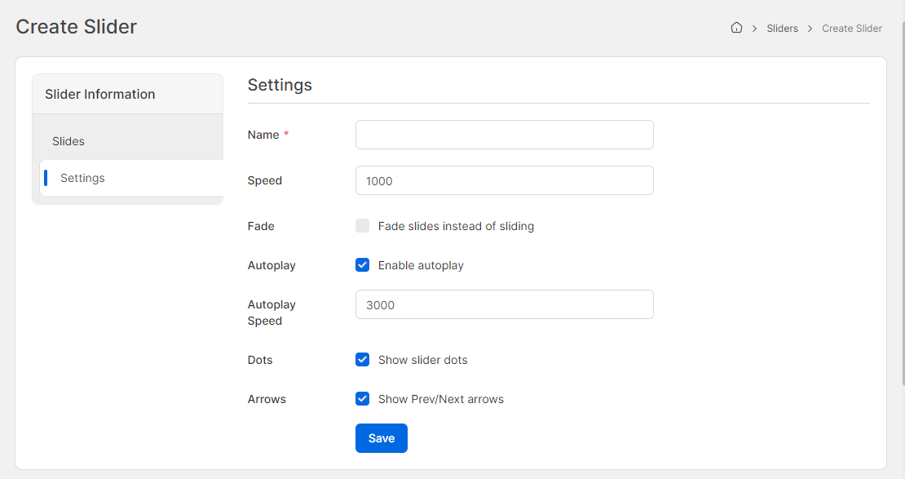The height and width of the screenshot is (479, 905).
Task: Toggle Show slider dots checkbox
Action: click(x=363, y=359)
